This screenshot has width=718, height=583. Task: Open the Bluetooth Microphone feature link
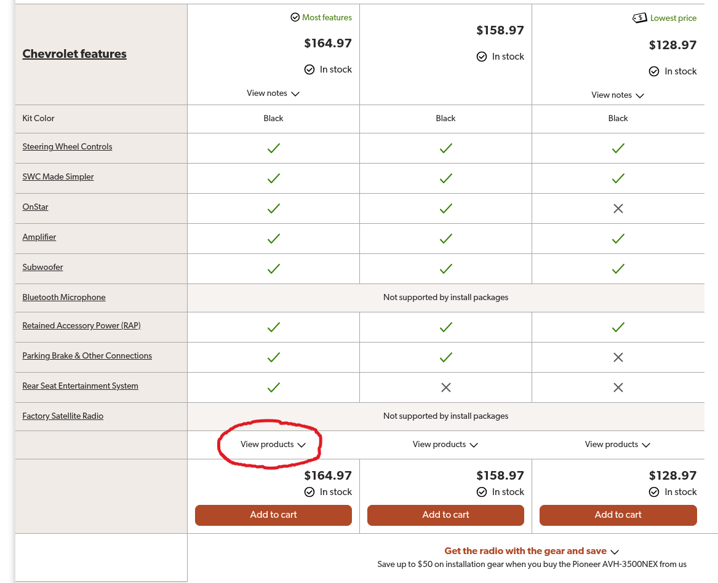[63, 298]
